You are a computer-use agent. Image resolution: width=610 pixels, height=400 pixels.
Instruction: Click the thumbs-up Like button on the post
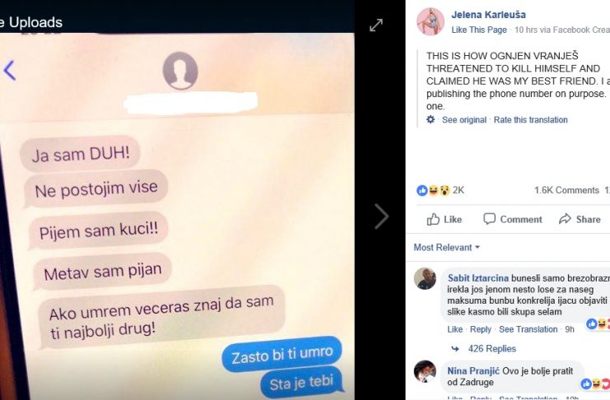[445, 220]
